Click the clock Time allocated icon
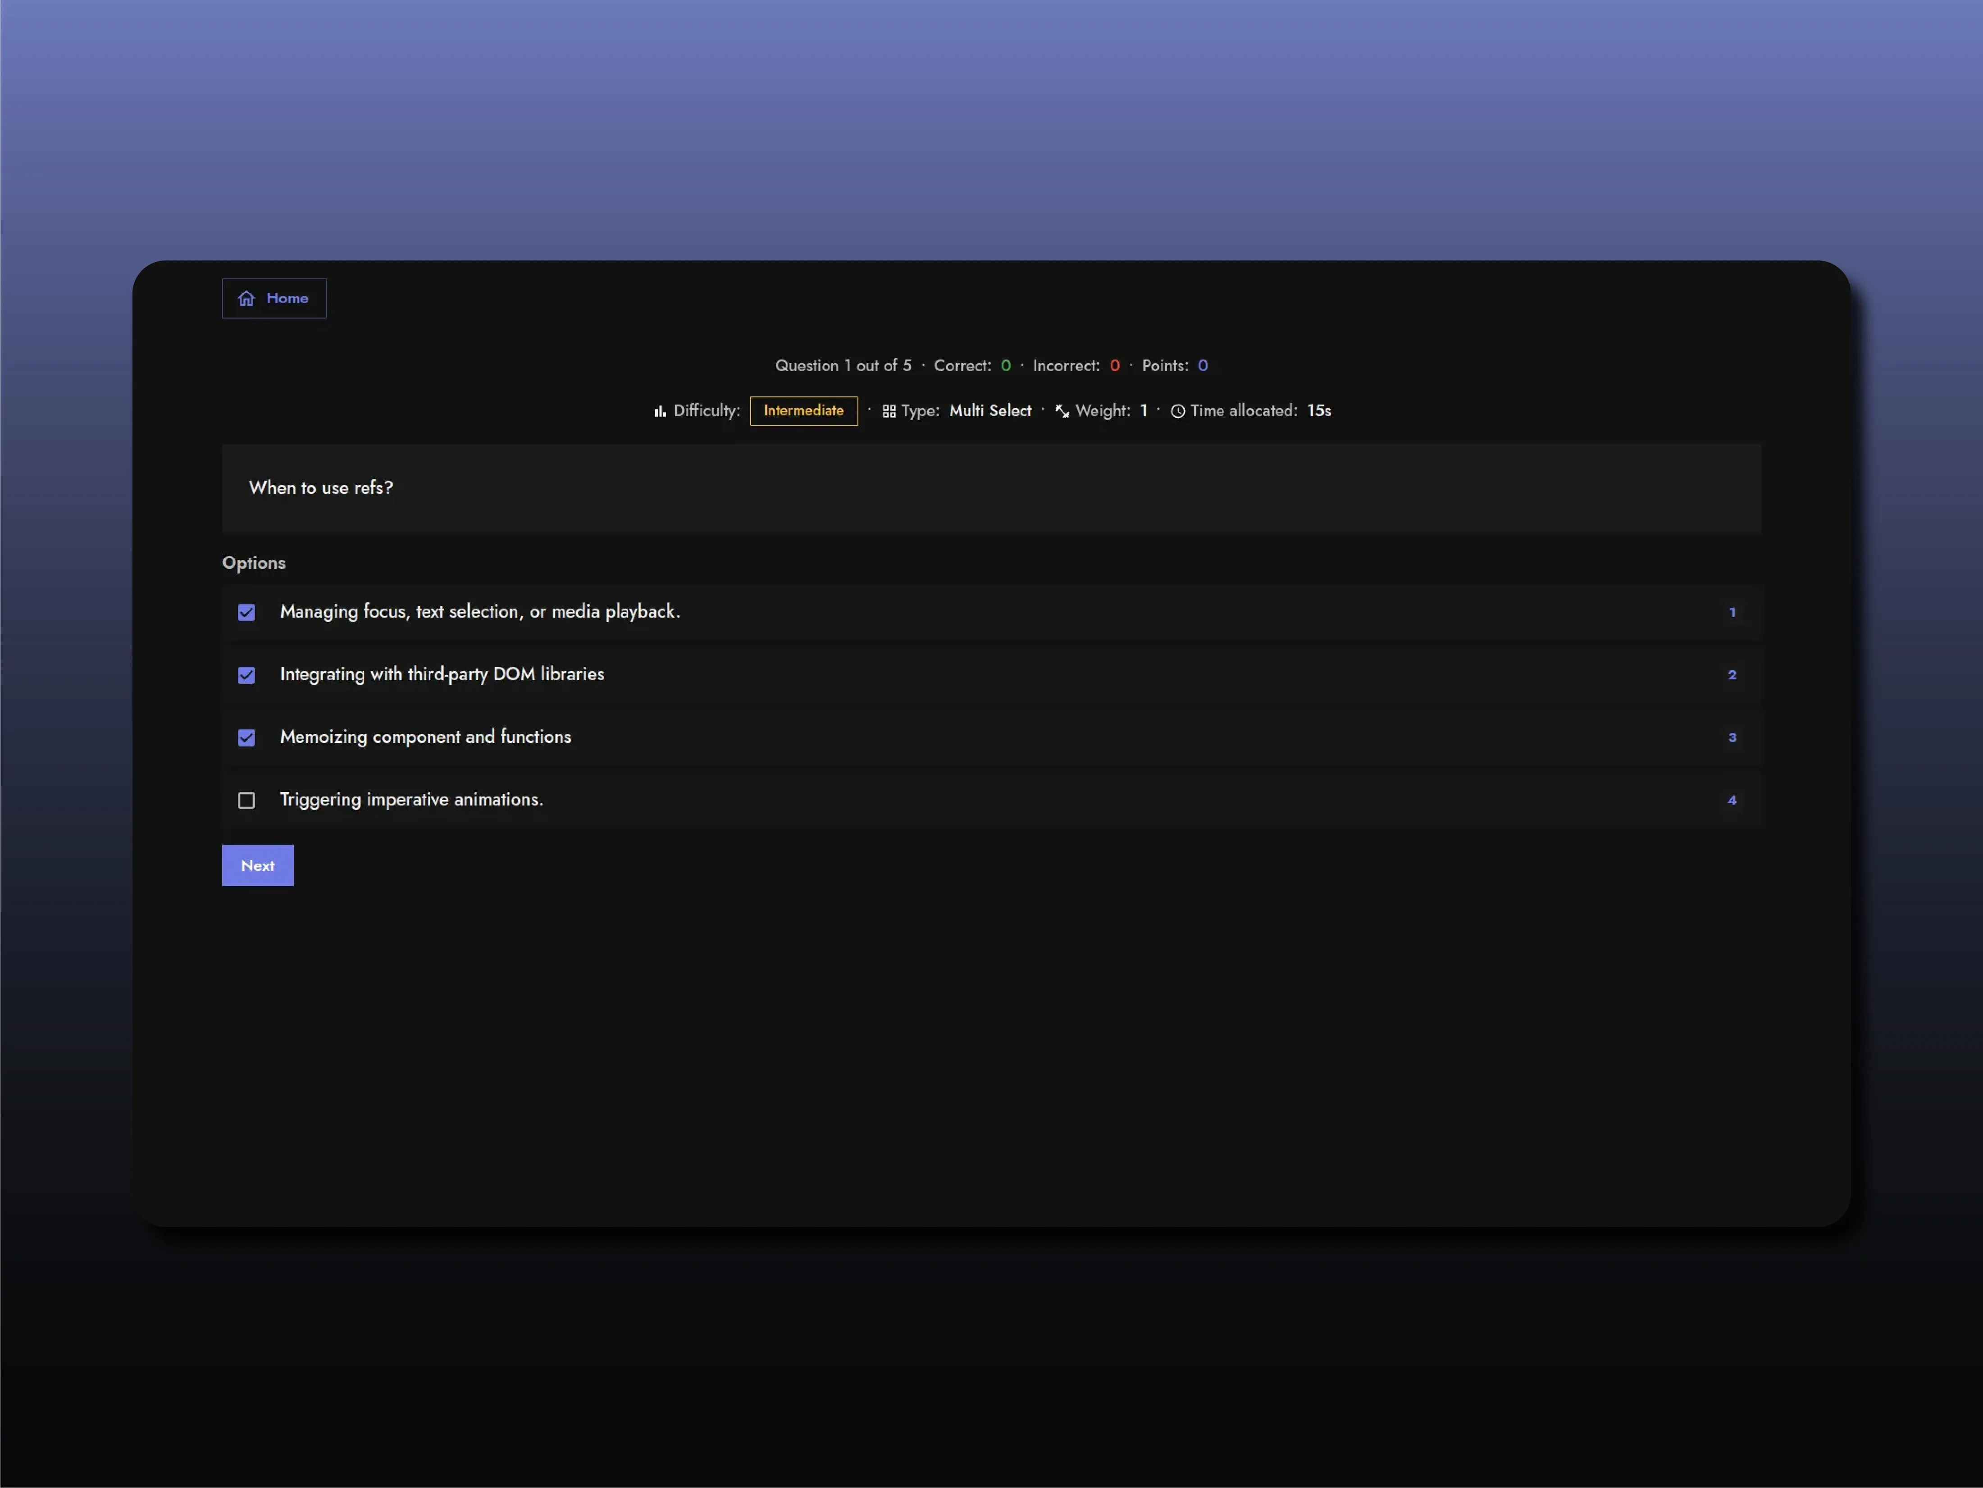The width and height of the screenshot is (1983, 1488). tap(1178, 411)
